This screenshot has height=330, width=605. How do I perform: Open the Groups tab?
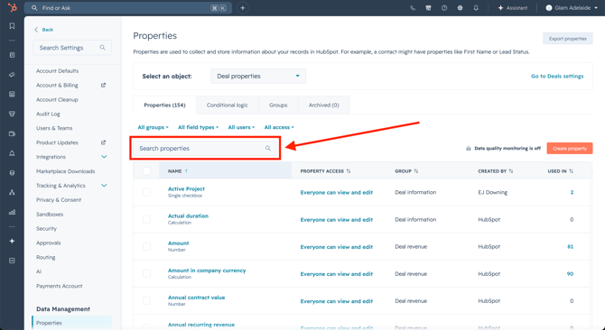click(x=278, y=105)
